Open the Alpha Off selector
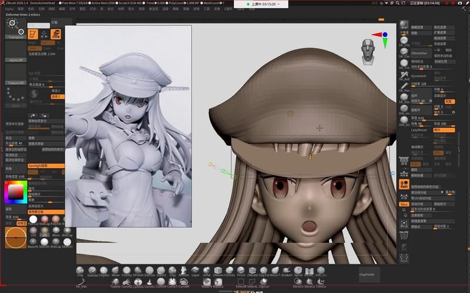 click(16, 52)
